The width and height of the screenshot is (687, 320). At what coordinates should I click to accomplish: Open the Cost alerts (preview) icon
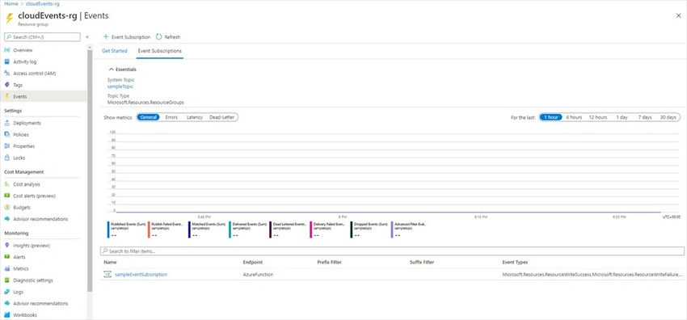[x=7, y=196]
